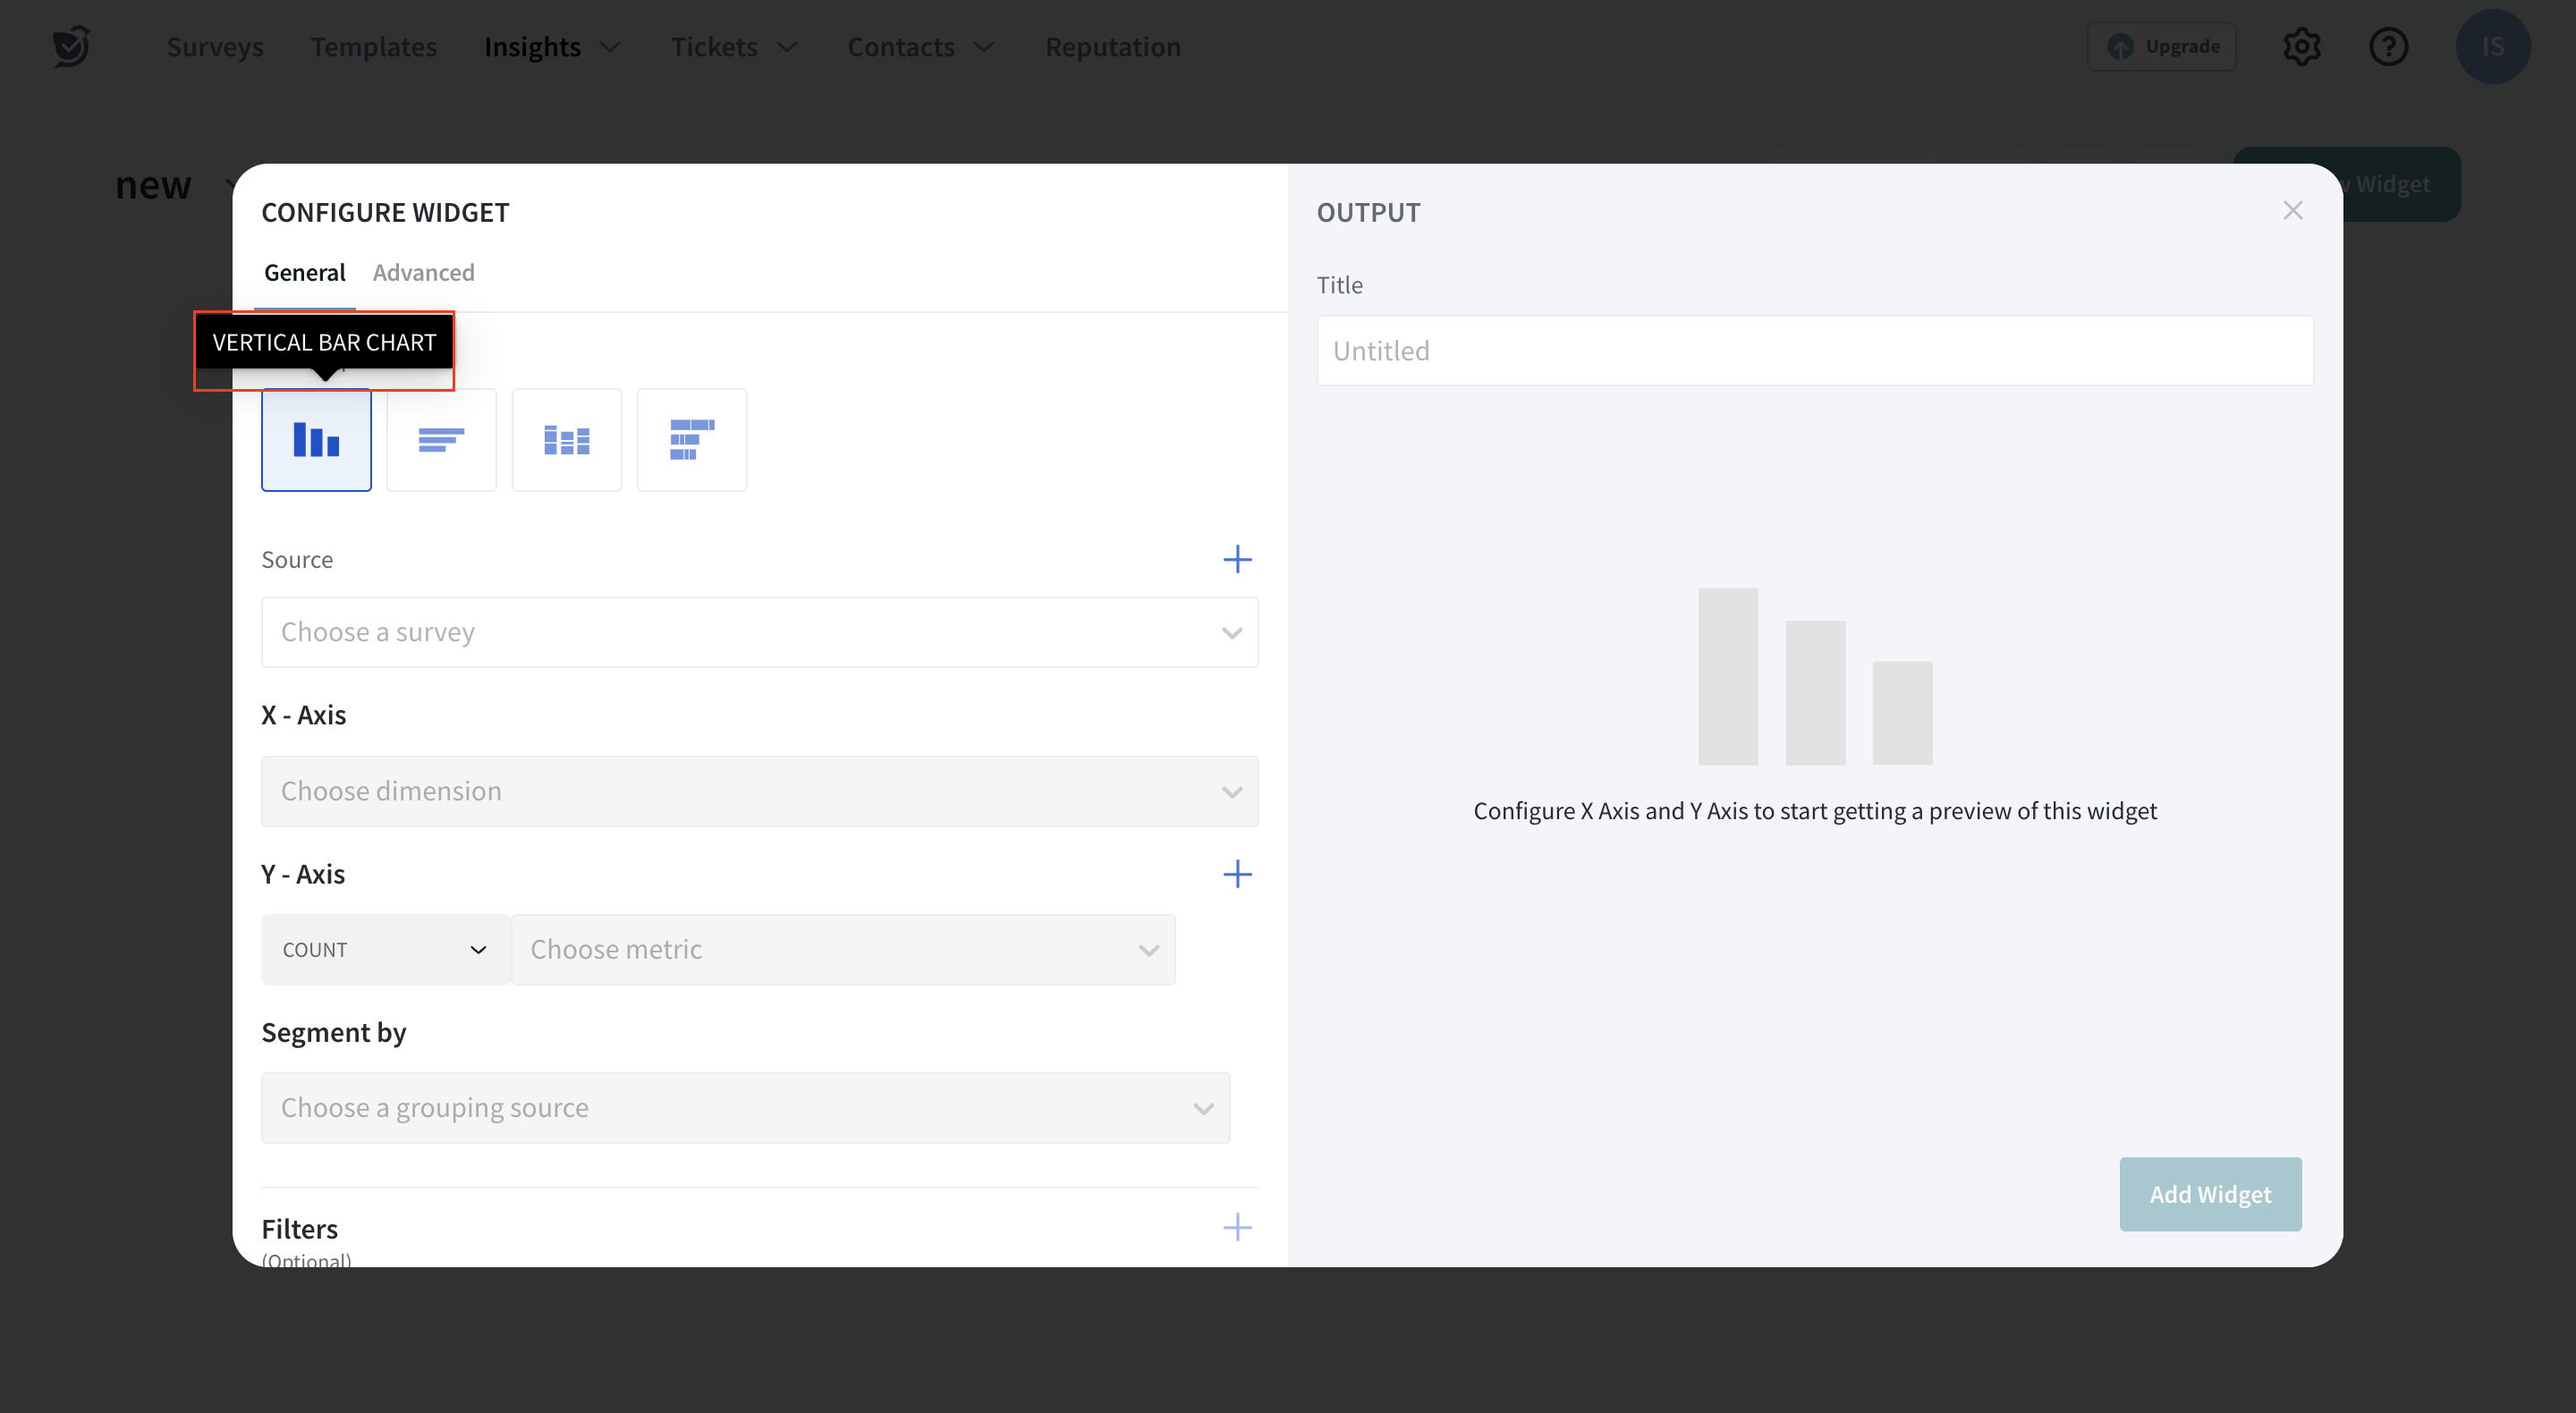Open the settings gear icon
The image size is (2576, 1413).
click(2301, 47)
